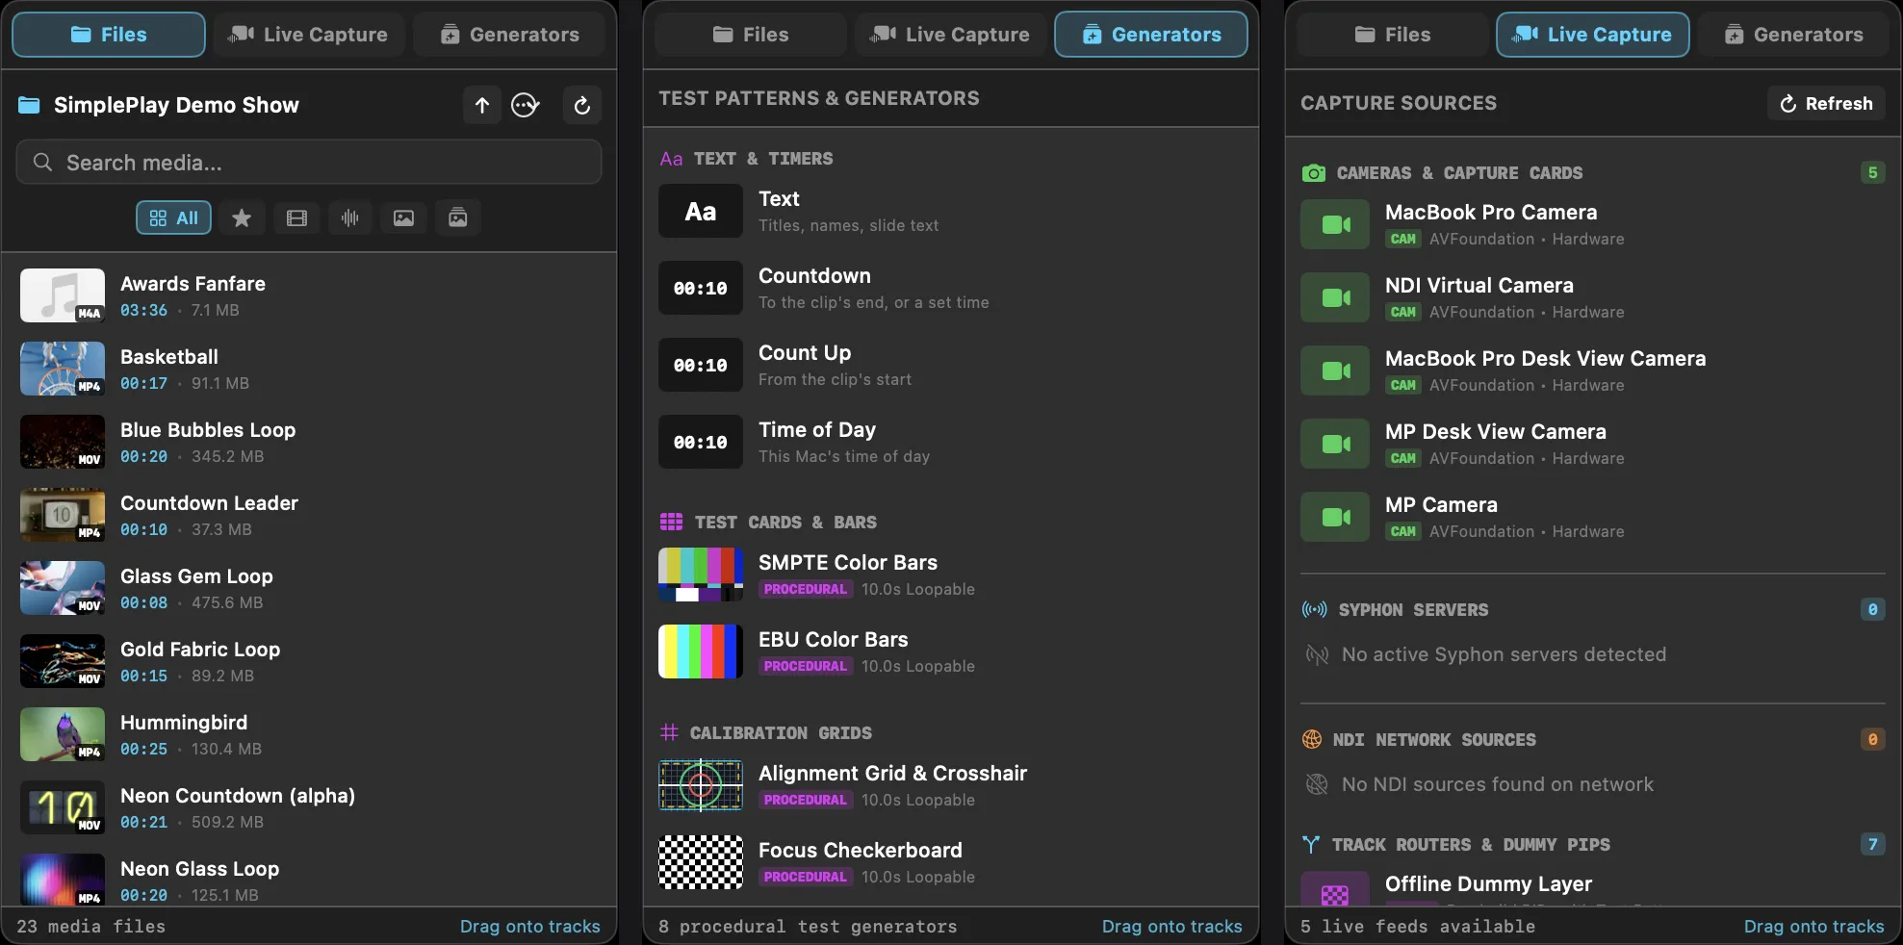Select the EBU Color Bars swatch thumbnail
Screen dimensions: 1903x945
pyautogui.click(x=701, y=651)
